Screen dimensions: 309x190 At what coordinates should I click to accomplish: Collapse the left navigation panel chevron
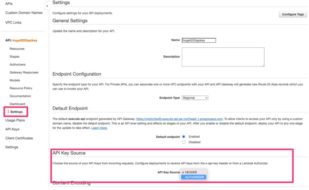tap(47, 6)
